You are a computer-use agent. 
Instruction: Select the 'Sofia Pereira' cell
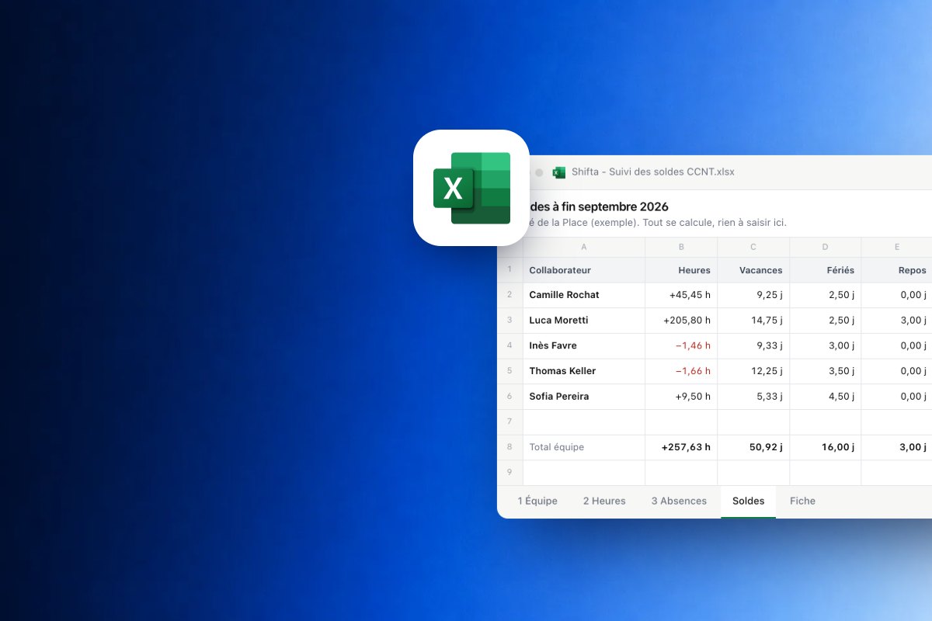584,396
